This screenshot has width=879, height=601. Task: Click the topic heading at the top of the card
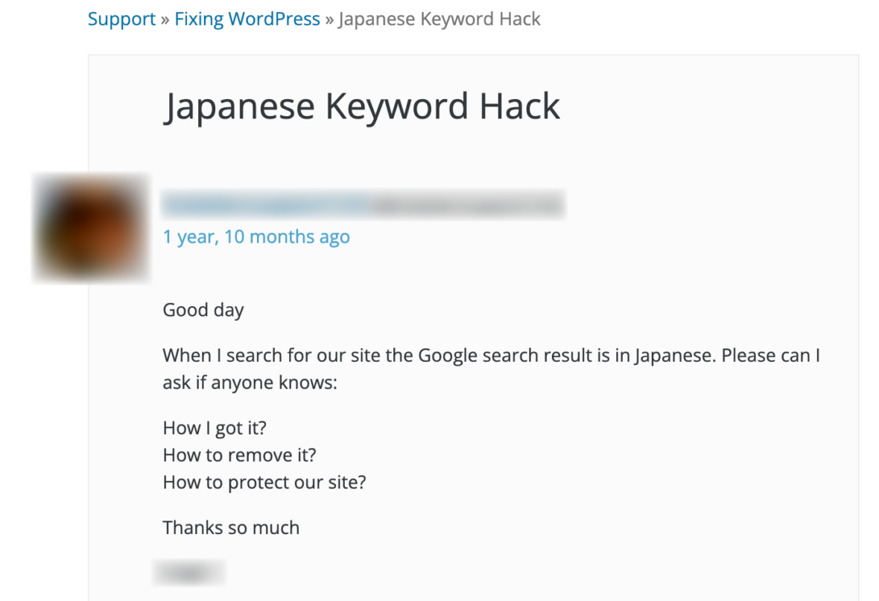[x=362, y=106]
